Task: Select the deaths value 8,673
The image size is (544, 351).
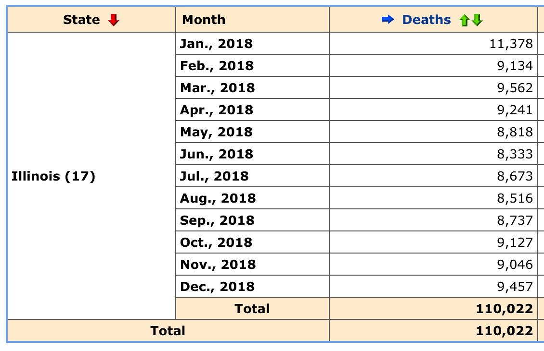Action: [515, 176]
